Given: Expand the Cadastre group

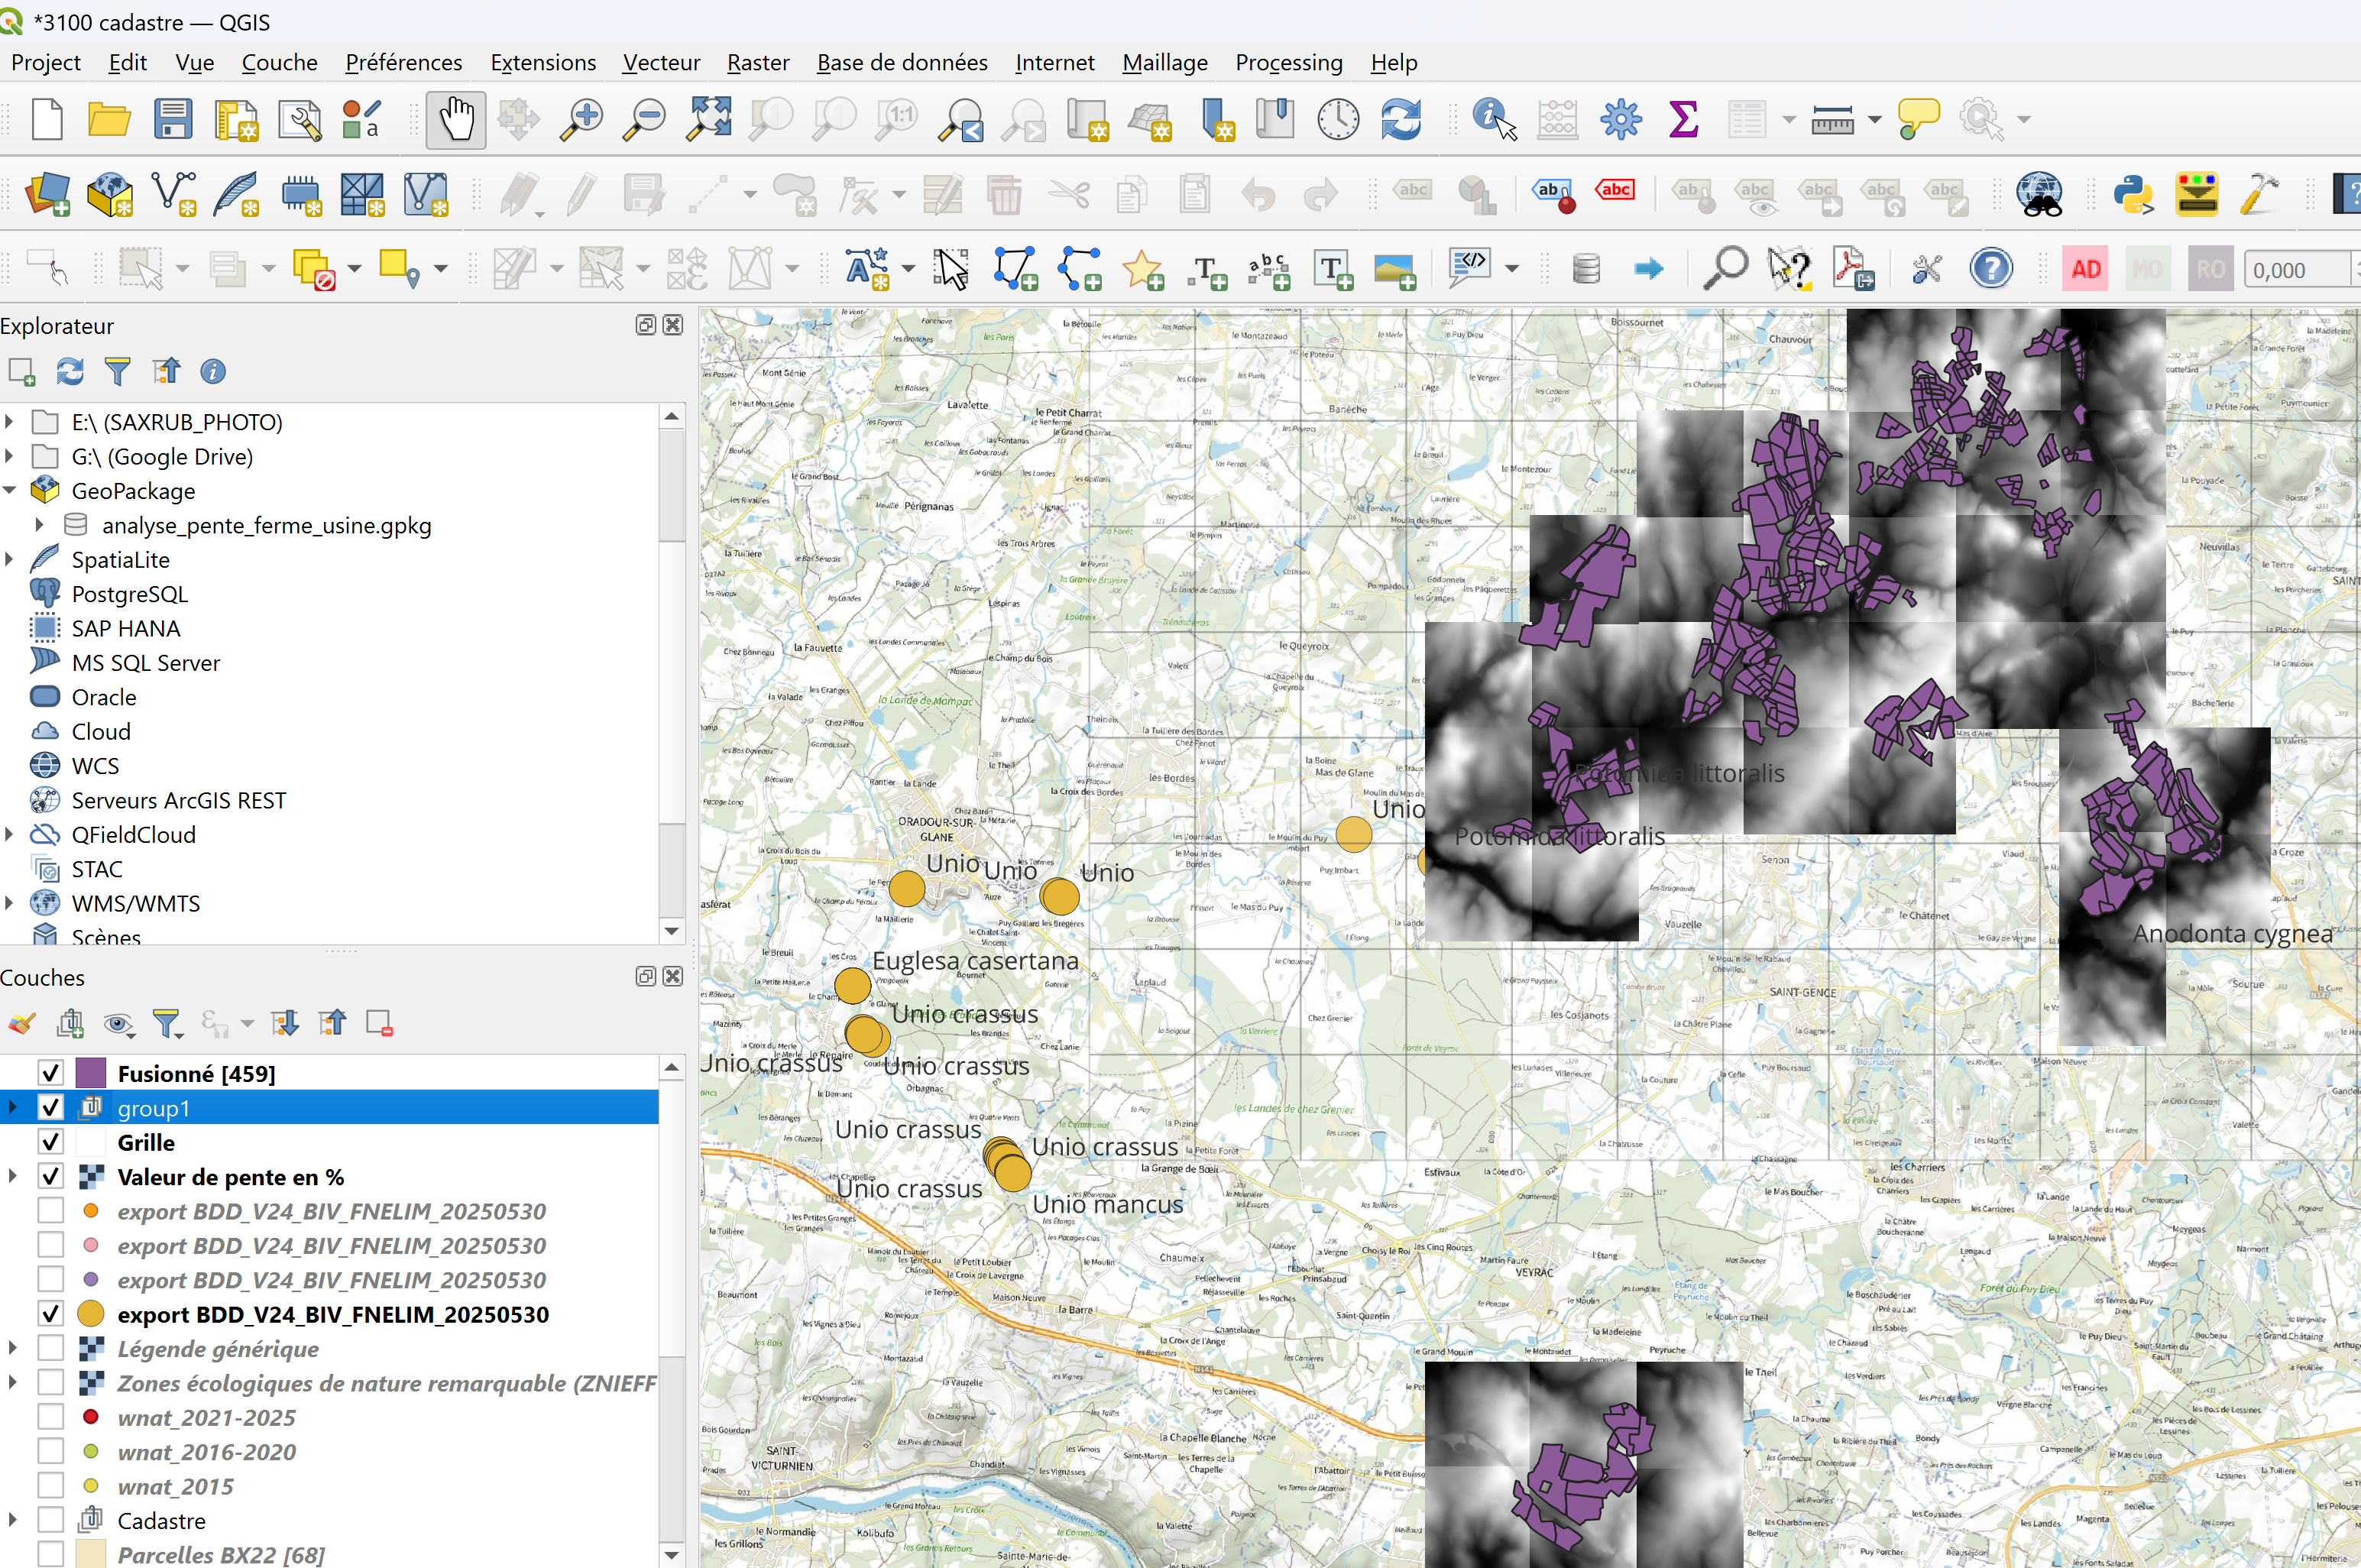Looking at the screenshot, I should (13, 1520).
